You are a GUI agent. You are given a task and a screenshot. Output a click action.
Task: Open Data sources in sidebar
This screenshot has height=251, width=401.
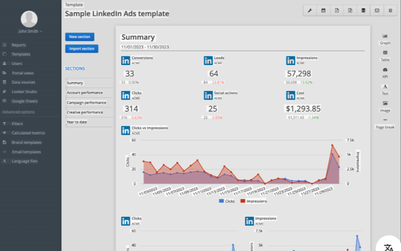24,82
